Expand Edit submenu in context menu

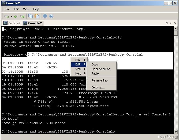pos(79,64)
